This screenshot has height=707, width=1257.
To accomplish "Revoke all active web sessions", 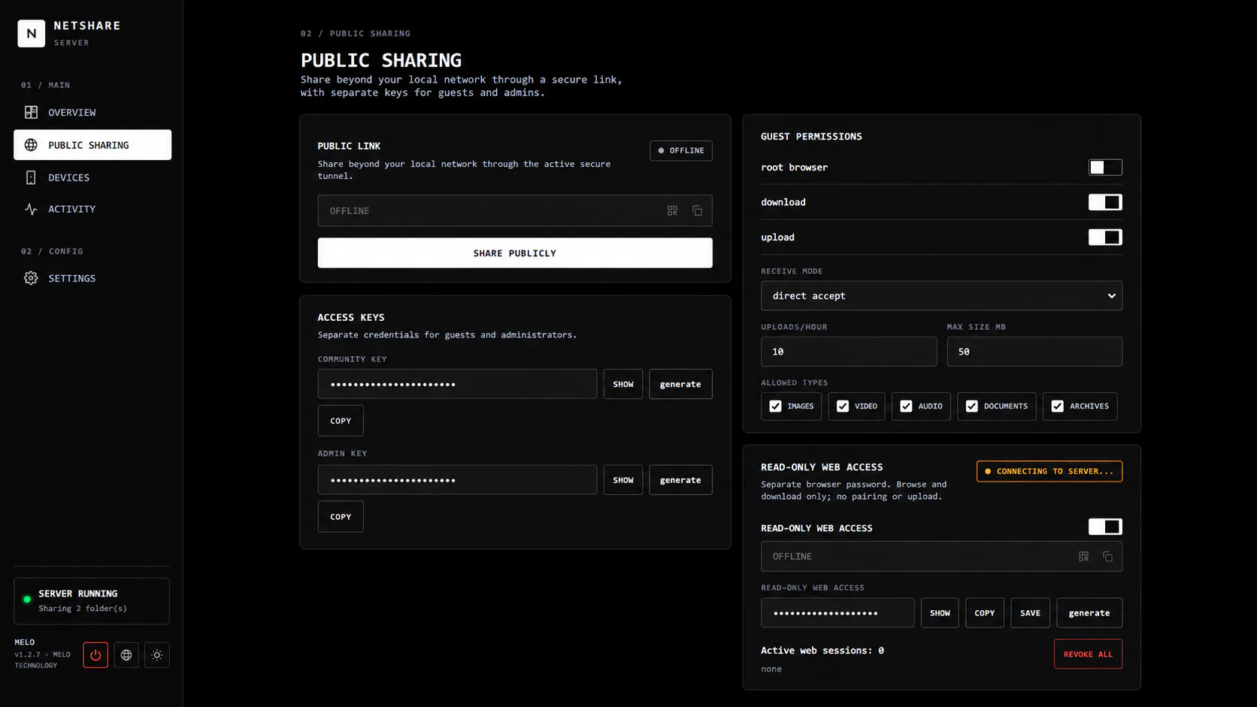I will [x=1088, y=654].
